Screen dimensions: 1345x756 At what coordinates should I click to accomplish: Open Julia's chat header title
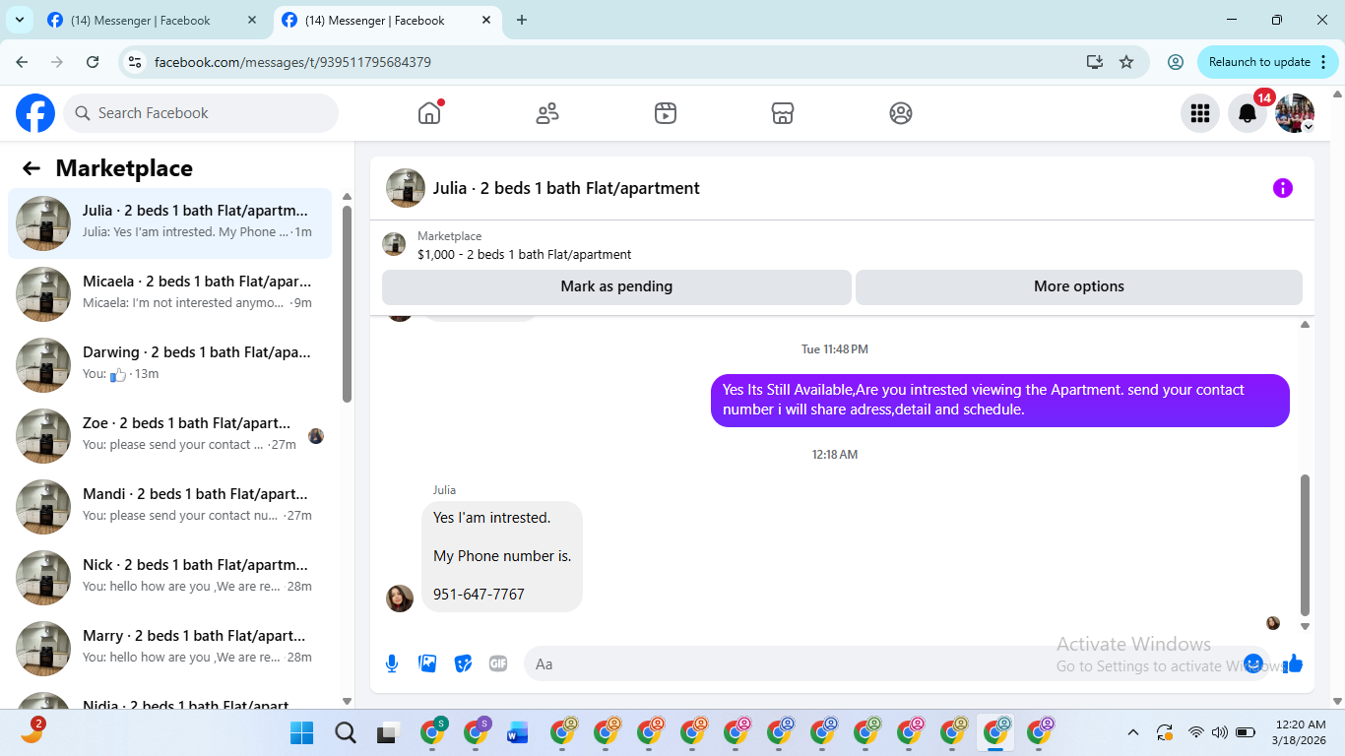(566, 188)
